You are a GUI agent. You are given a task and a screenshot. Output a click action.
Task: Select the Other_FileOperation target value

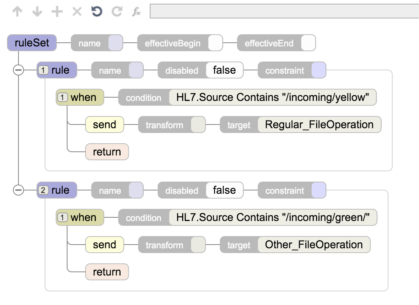[314, 245]
